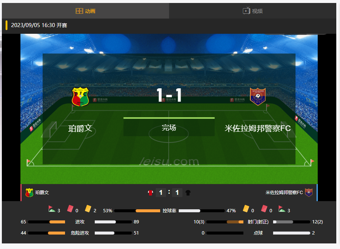Click the 控球率 possession bar for home team
The image size is (340, 249).
[137, 211]
